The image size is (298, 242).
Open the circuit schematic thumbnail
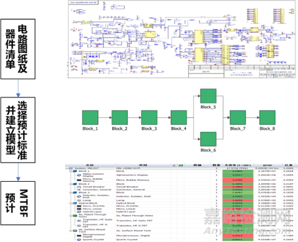point(182,39)
